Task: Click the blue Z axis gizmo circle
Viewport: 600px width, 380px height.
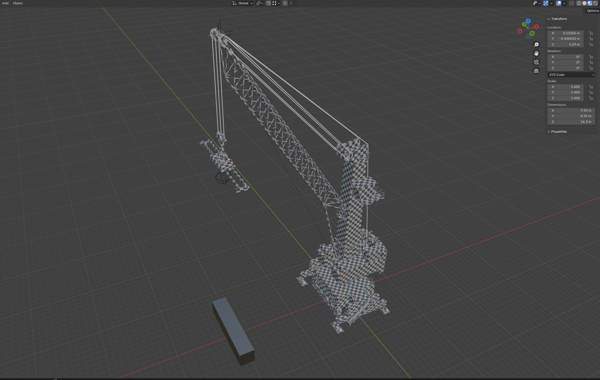Action: [x=528, y=21]
